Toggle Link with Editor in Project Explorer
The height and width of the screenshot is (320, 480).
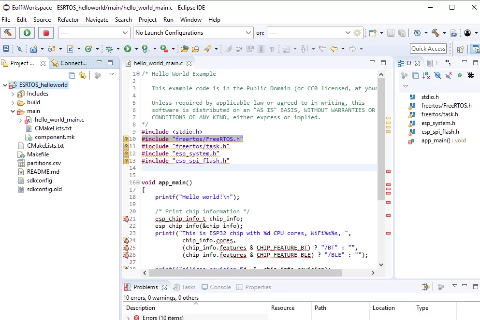coord(83,75)
